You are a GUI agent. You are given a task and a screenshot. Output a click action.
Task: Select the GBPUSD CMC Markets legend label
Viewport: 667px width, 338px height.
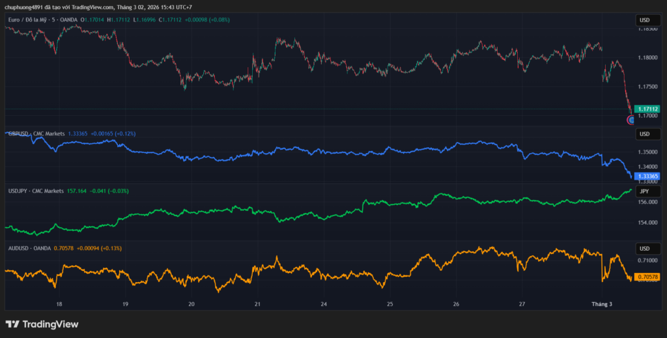(36, 134)
